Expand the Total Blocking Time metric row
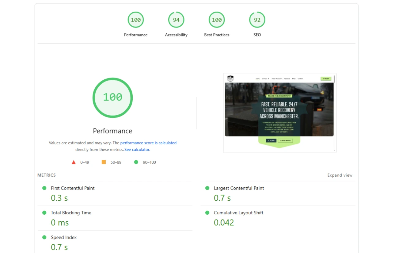The image size is (395, 253). click(115, 218)
